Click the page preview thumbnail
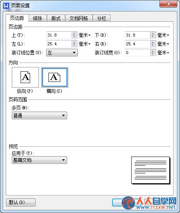The width and height of the screenshot is (180, 213). click(x=151, y=170)
